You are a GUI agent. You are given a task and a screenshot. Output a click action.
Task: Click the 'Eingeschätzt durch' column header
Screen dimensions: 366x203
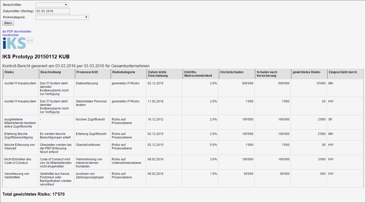343,72
